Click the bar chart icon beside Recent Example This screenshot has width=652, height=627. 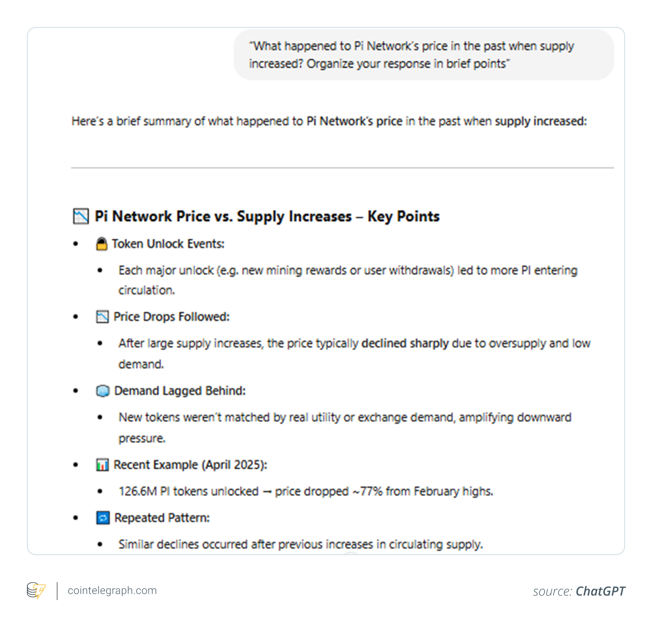pos(103,465)
